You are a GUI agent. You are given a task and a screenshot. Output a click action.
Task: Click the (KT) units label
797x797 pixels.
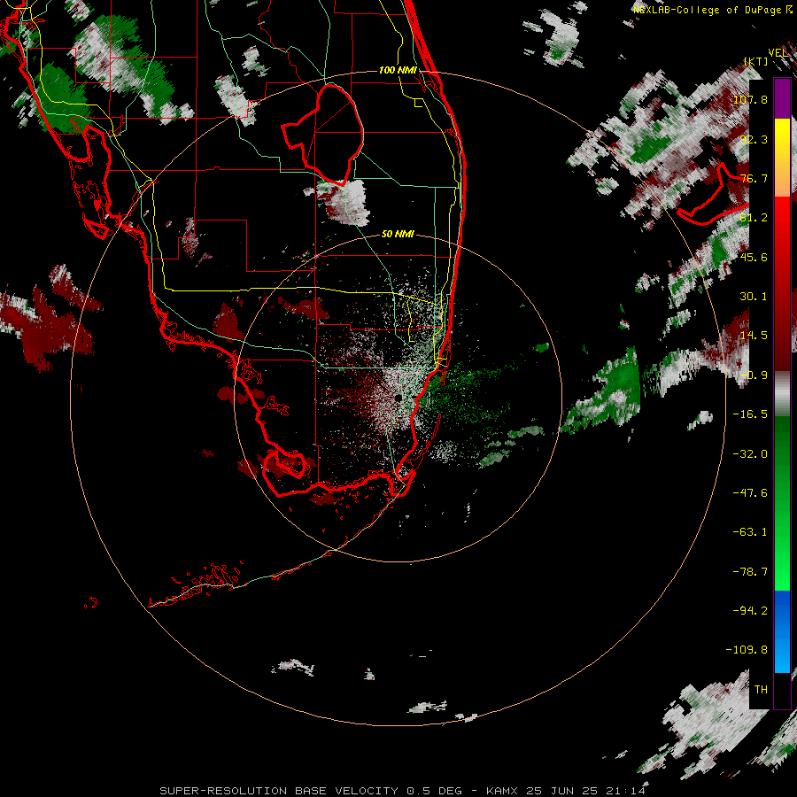pyautogui.click(x=756, y=61)
